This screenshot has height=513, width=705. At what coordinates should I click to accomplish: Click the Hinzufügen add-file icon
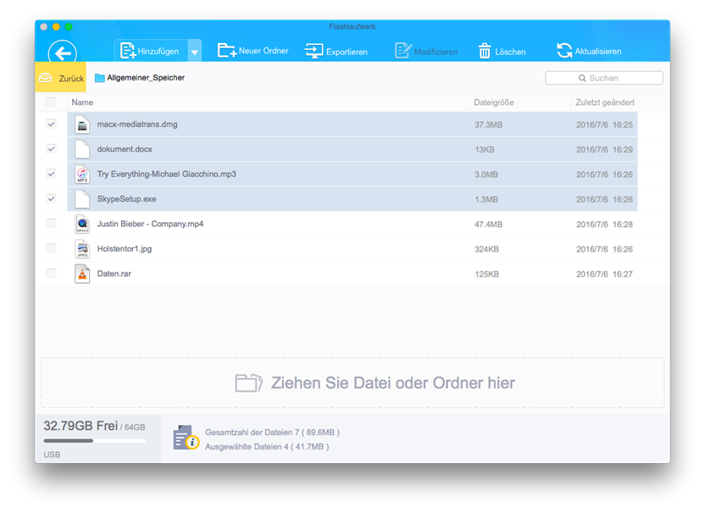point(128,51)
